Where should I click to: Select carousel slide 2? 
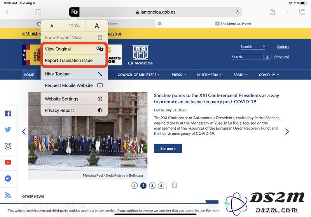(x=143, y=186)
